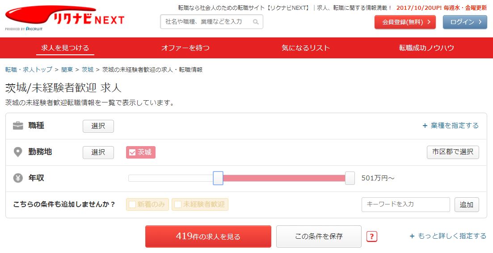Click the magnifier search icon in search box
The width and height of the screenshot is (493, 253).
[x=256, y=22]
